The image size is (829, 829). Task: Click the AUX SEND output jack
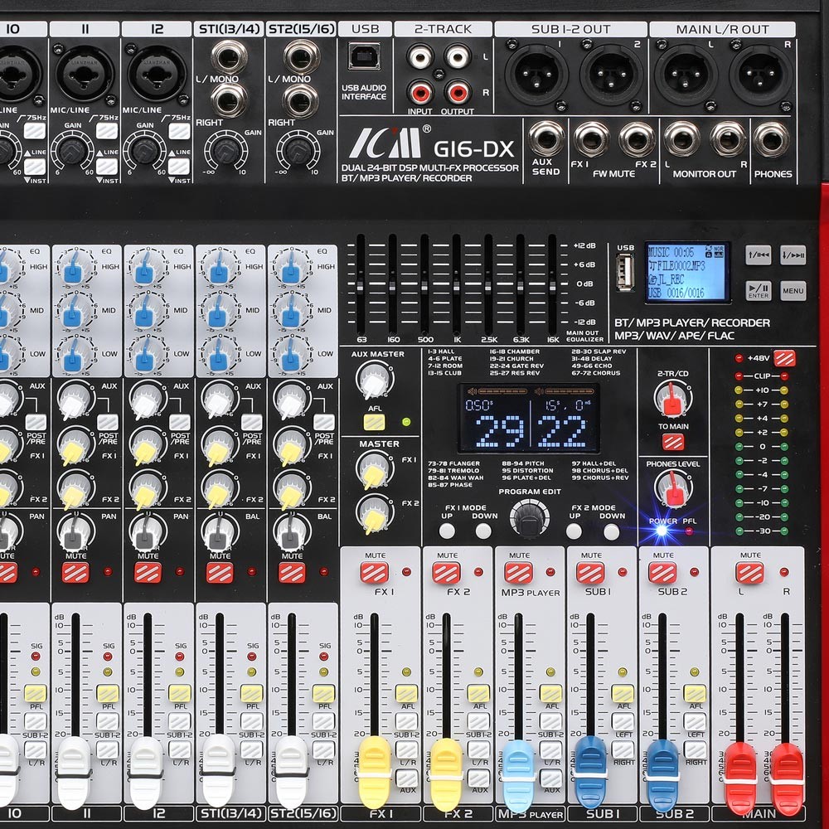point(546,138)
